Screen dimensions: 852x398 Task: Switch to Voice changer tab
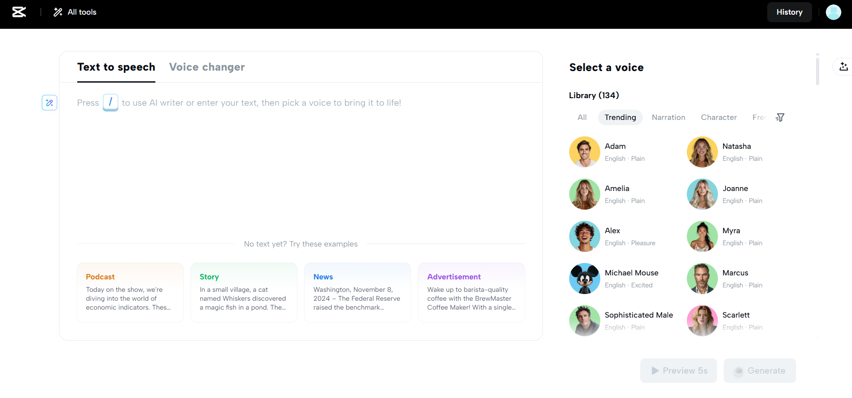(x=207, y=67)
